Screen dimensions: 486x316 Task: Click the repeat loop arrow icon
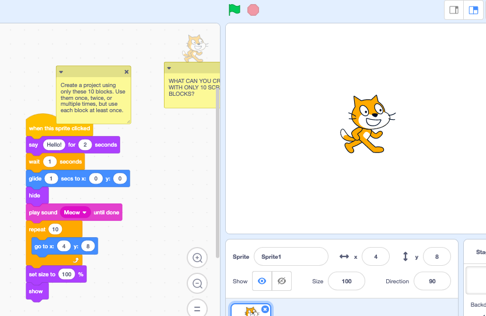click(x=76, y=260)
